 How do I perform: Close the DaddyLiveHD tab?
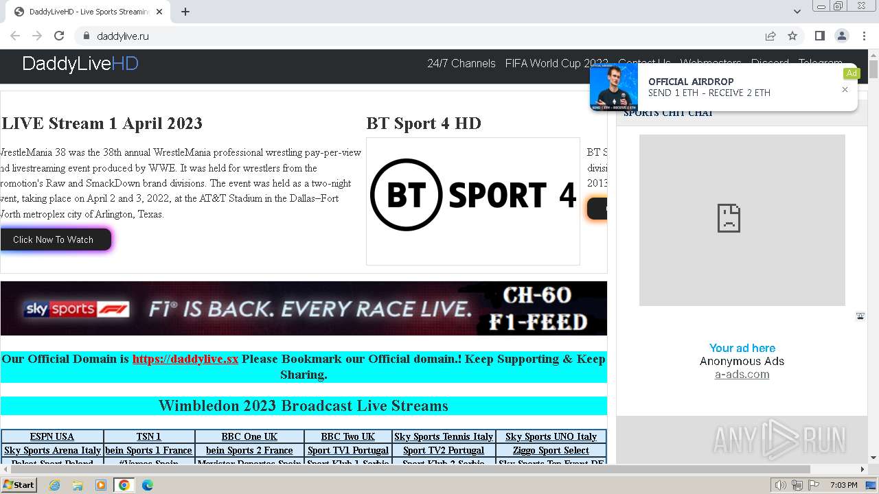click(x=159, y=12)
